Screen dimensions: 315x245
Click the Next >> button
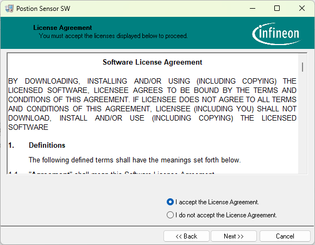click(x=234, y=236)
